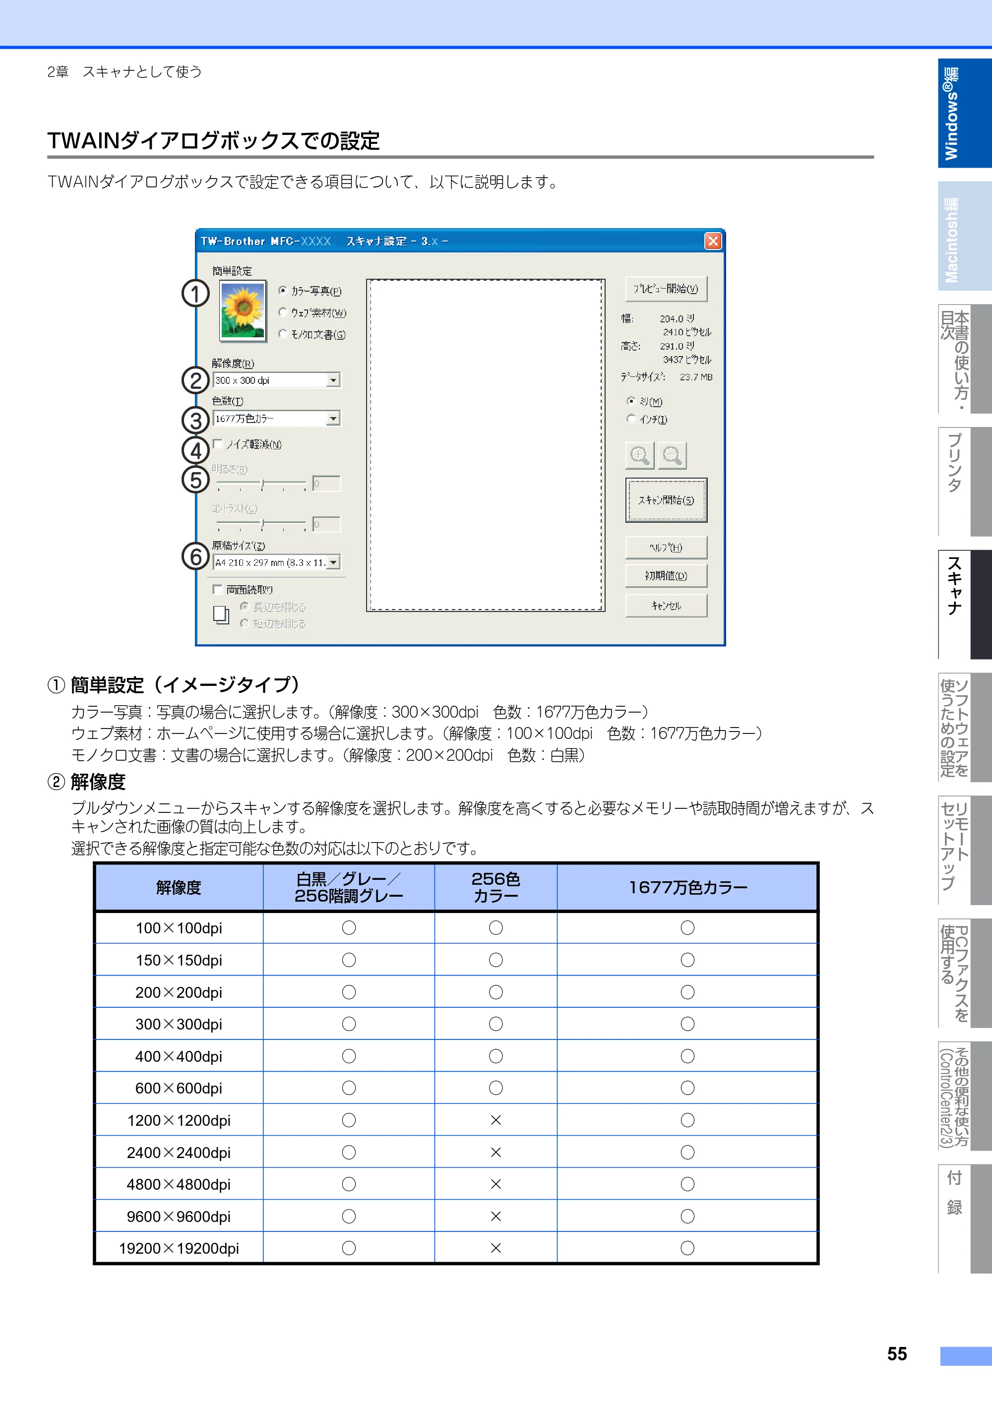Image resolution: width=992 pixels, height=1404 pixels.
Task: Open the 原稿サイズ A4 dropdown
Action: pyautogui.click(x=276, y=562)
